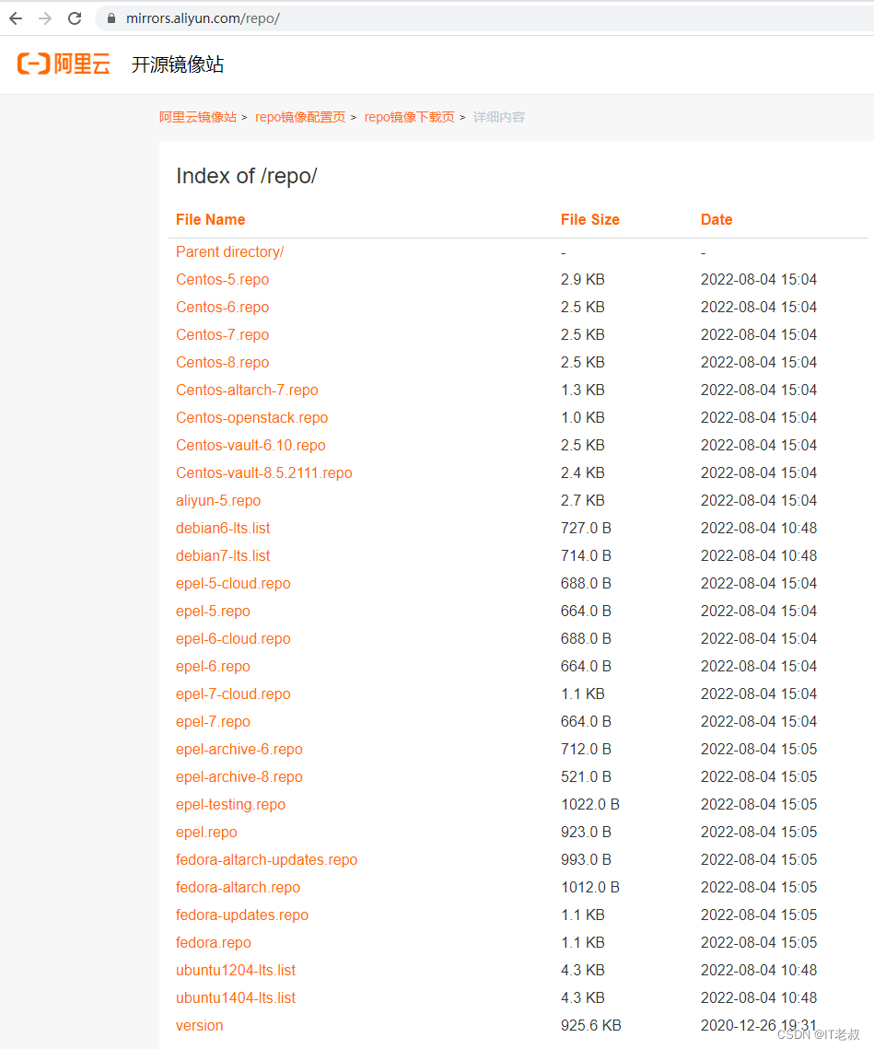Open the 阿里云镜像站 breadcrumb link
The height and width of the screenshot is (1049, 874).
(x=197, y=117)
